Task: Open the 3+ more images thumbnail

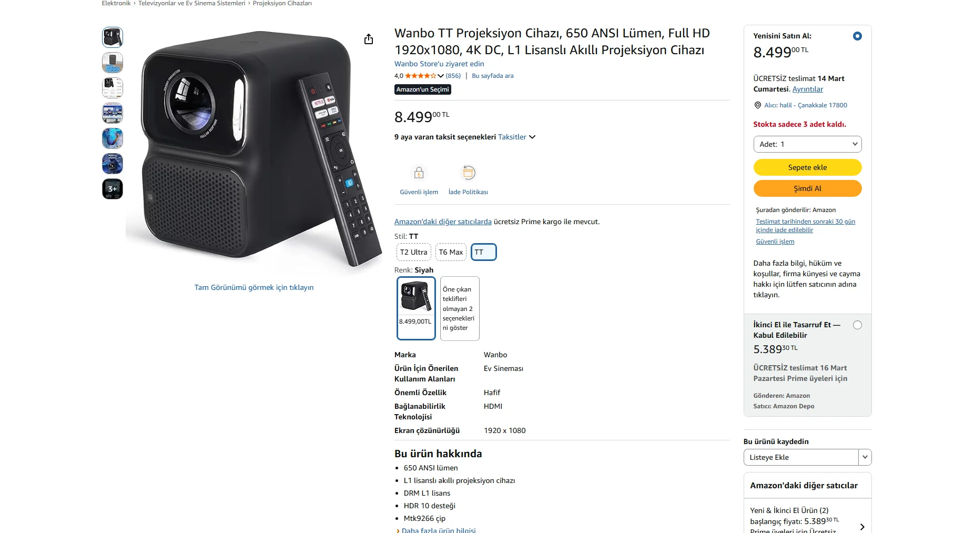Action: click(113, 189)
